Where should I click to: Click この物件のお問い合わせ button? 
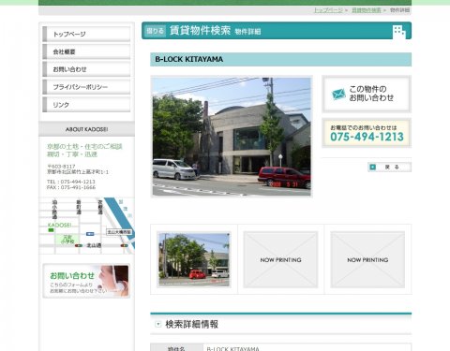pos(367,94)
